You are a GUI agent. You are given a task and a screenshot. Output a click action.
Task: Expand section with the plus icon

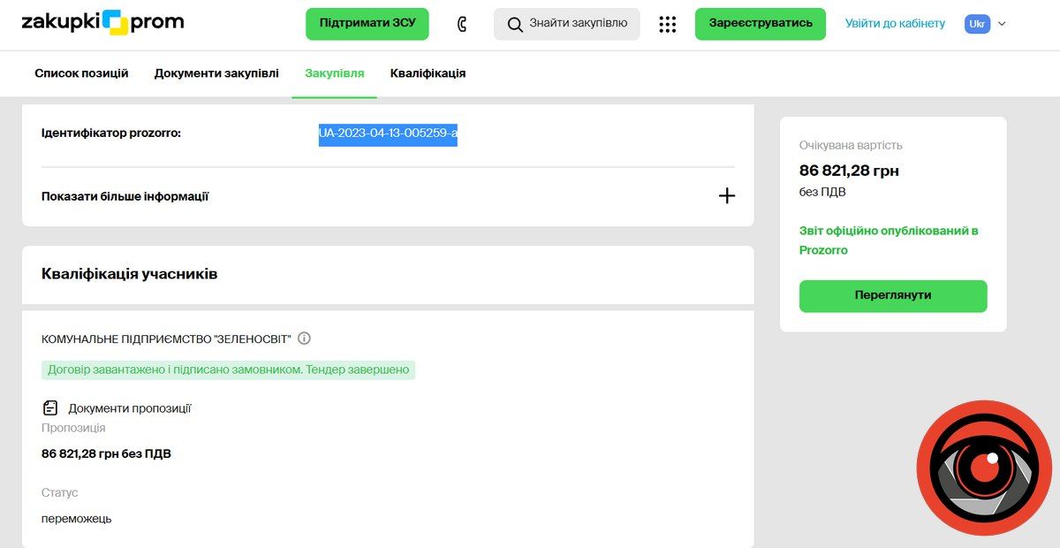(x=726, y=196)
